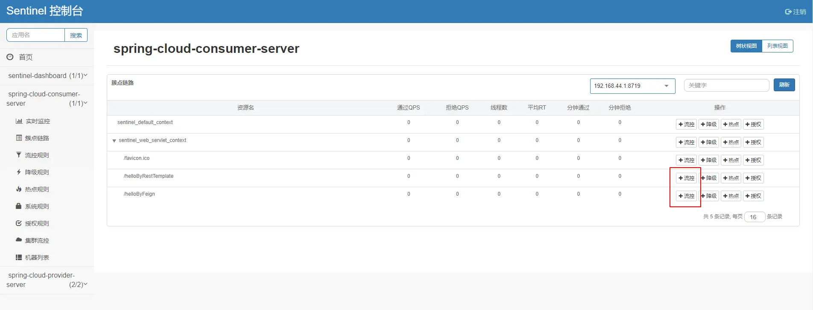The width and height of the screenshot is (813, 310).
Task: Add 授权 rule for /favicon.ico
Action: [x=753, y=160]
